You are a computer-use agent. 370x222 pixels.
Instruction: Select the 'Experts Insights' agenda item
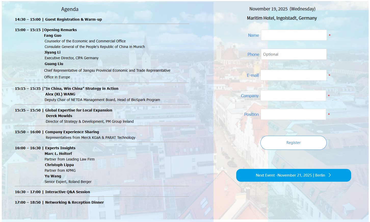pyautogui.click(x=60, y=148)
